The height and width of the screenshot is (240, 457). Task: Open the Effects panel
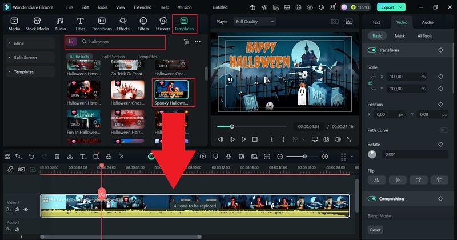tap(123, 24)
